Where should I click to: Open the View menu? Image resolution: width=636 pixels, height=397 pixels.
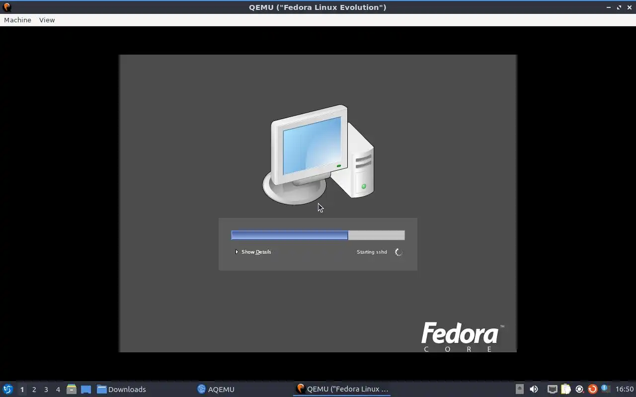(47, 20)
